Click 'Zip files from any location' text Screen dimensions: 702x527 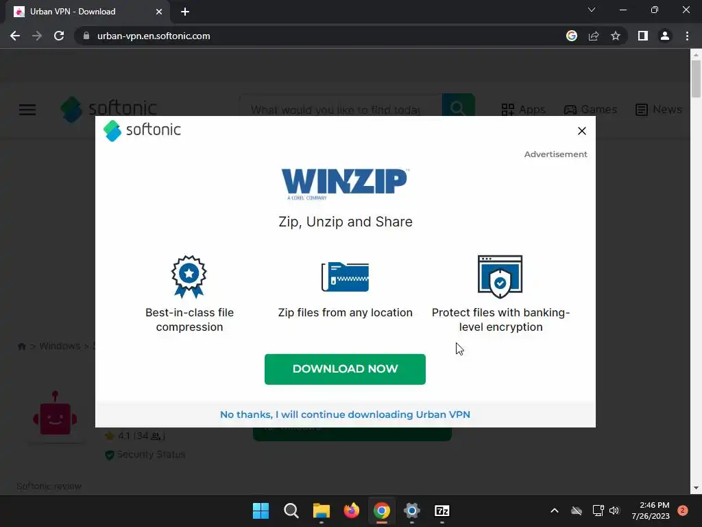(346, 312)
